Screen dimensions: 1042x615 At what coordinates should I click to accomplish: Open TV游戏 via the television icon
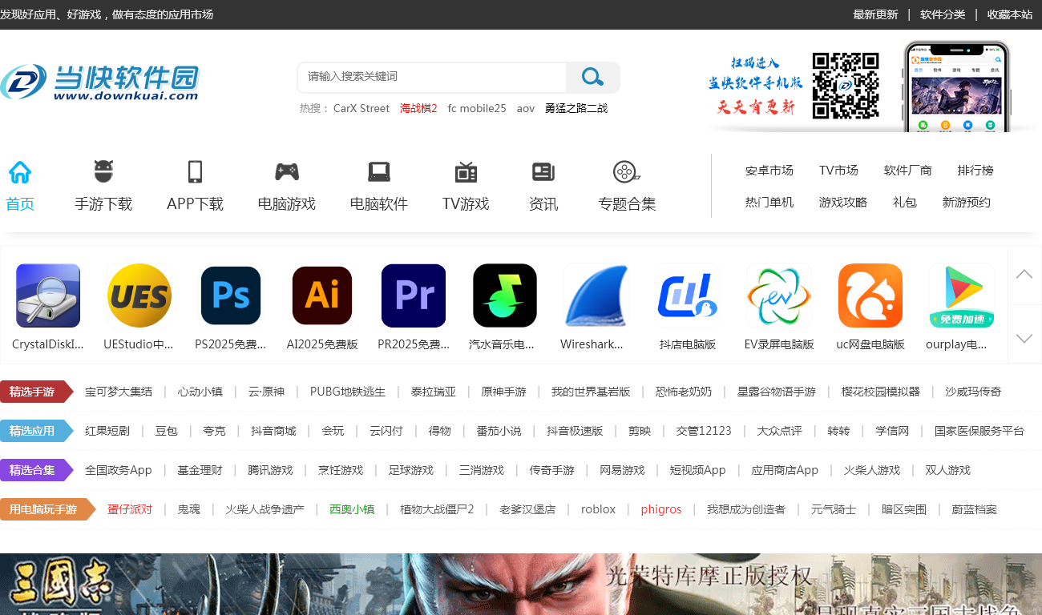(465, 171)
